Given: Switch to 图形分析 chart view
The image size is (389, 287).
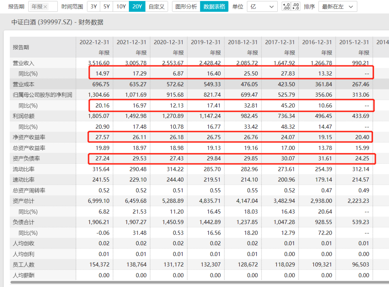Looking at the screenshot, I should click(186, 6).
